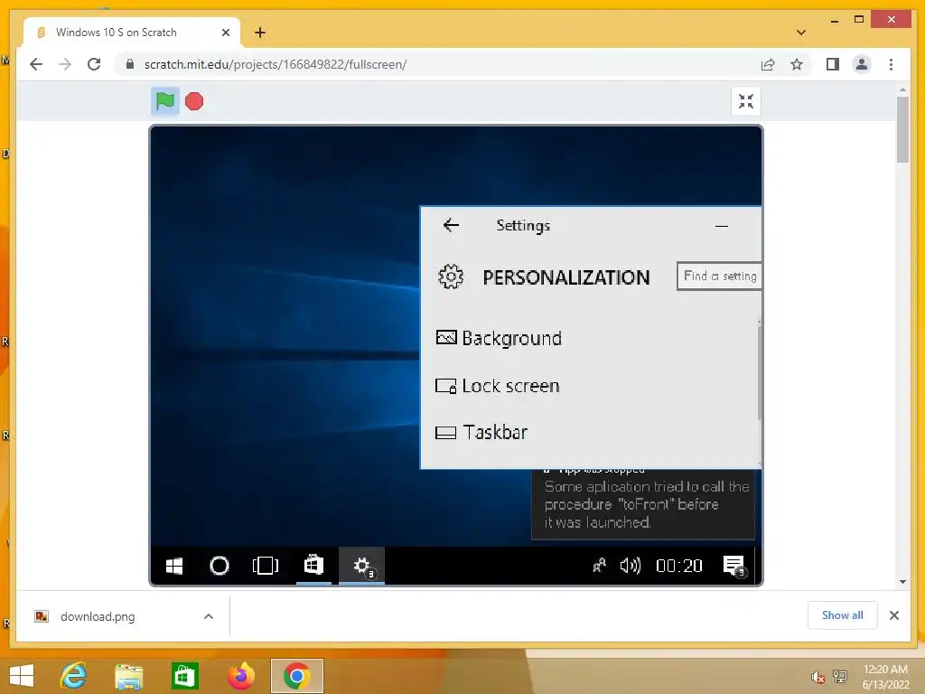Screen dimensions: 925x694
Task: Open the Background settings entry
Action: pyautogui.click(x=499, y=338)
